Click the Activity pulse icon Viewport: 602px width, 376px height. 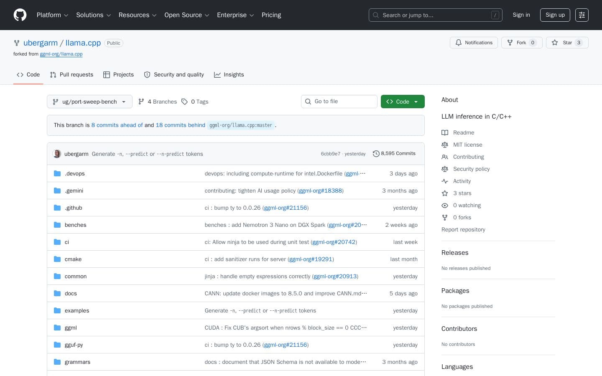pos(445,181)
